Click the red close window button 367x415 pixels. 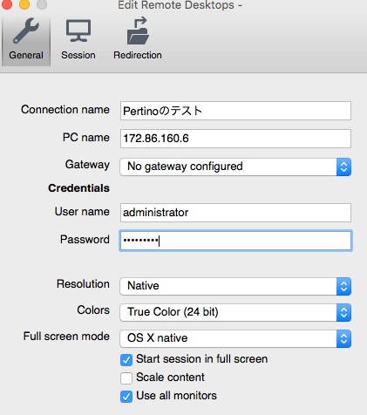coord(6,4)
